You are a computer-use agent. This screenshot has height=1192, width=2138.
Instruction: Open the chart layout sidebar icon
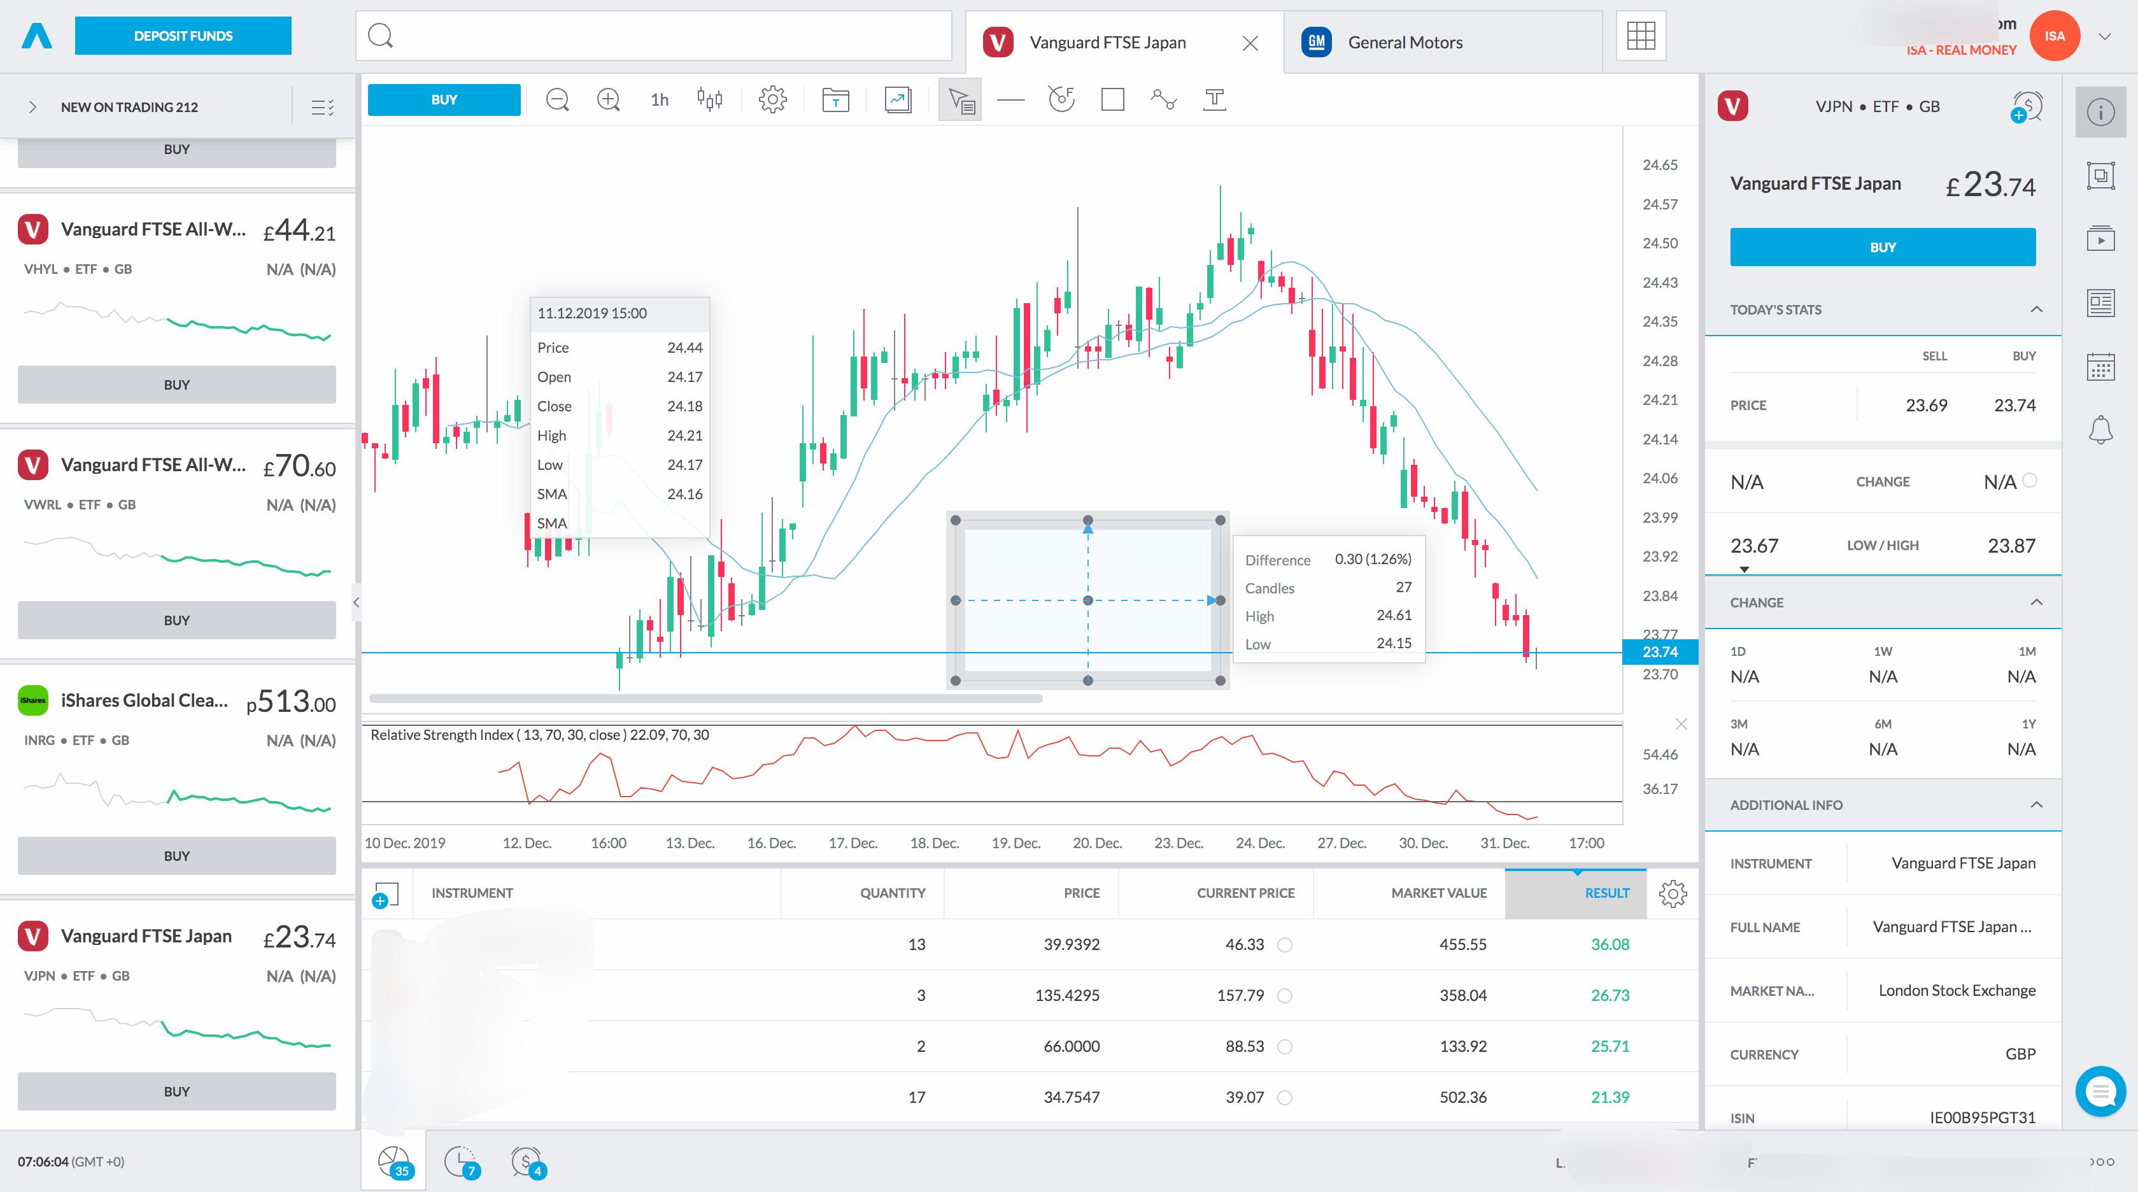pos(2100,176)
